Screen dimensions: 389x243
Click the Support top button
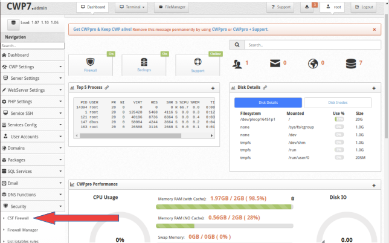click(x=280, y=7)
